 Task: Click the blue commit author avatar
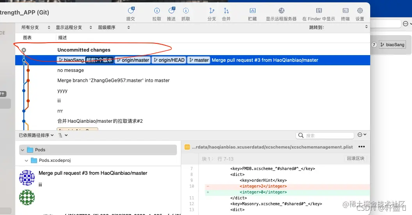[x=27, y=177]
